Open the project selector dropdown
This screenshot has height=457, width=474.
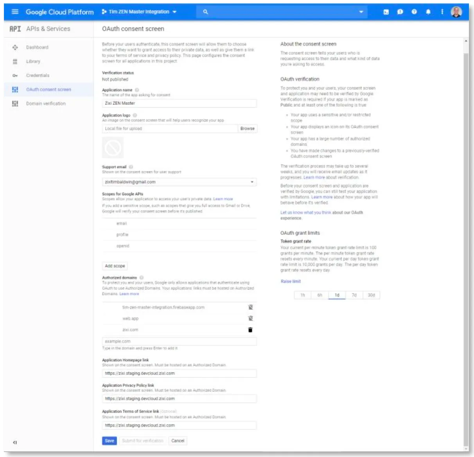coord(139,12)
